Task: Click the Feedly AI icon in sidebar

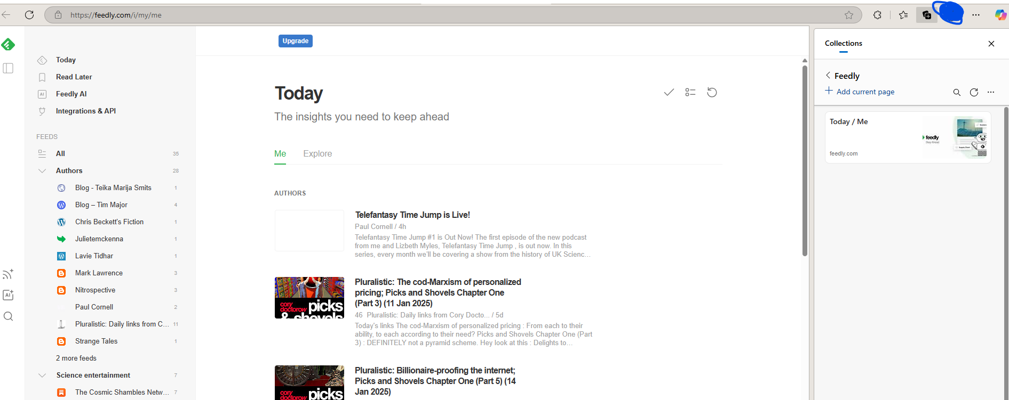Action: 42,94
